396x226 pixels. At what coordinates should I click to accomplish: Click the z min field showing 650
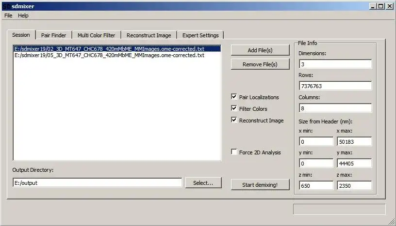coord(316,185)
